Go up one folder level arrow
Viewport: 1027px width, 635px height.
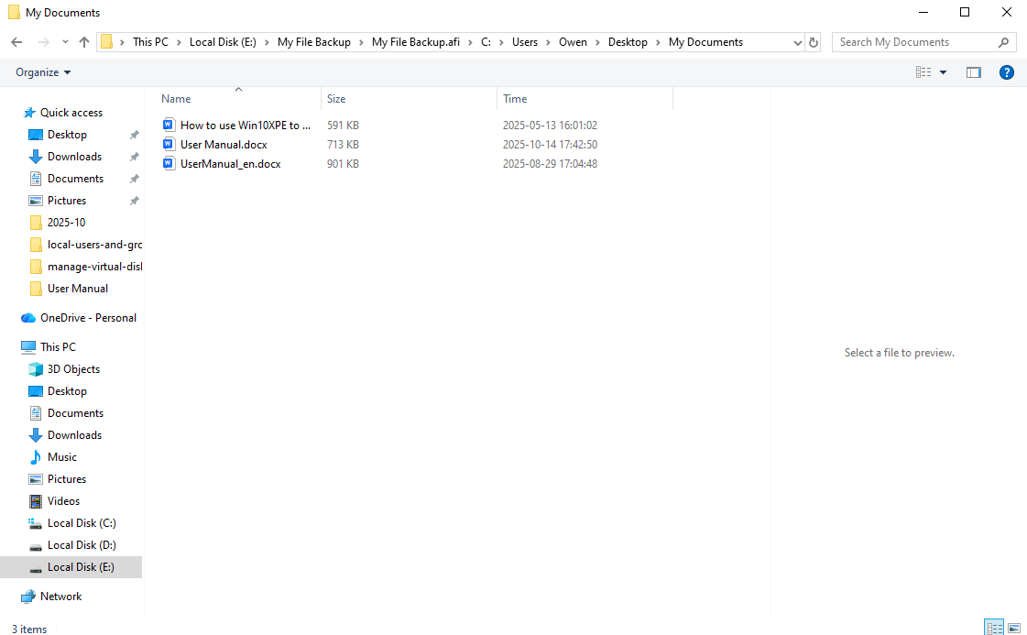[x=84, y=42]
